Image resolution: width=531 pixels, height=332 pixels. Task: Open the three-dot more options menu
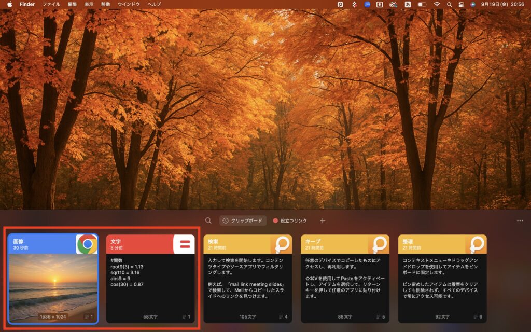[520, 220]
